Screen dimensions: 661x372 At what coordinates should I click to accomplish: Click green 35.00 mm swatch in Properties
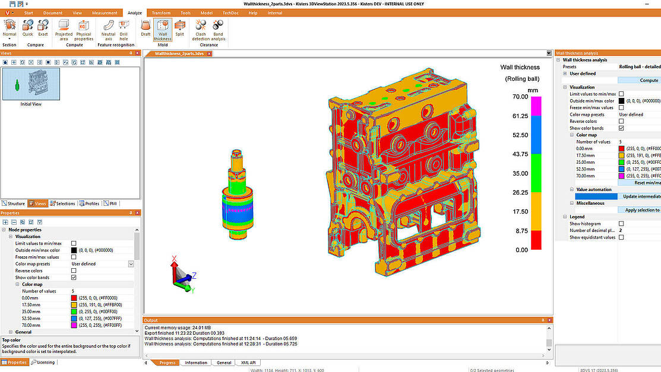coord(74,311)
